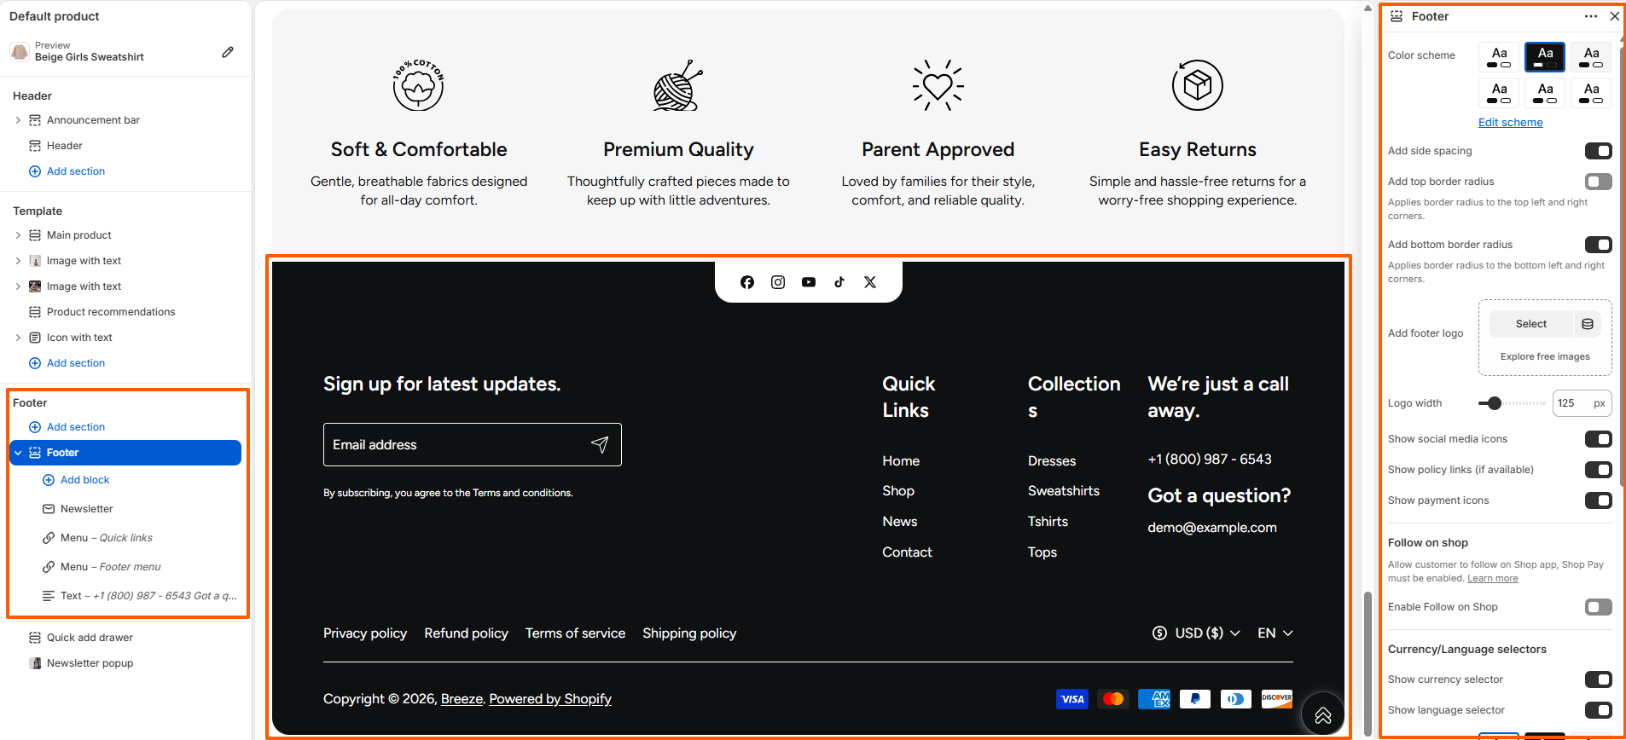Toggle Show policy links switch
1626x740 pixels.
point(1598,470)
